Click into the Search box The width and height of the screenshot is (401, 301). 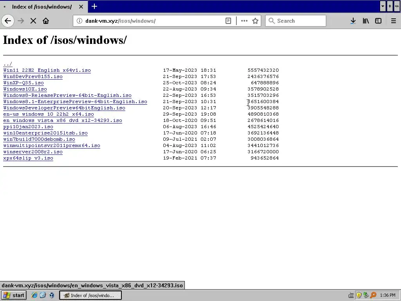[x=296, y=21]
